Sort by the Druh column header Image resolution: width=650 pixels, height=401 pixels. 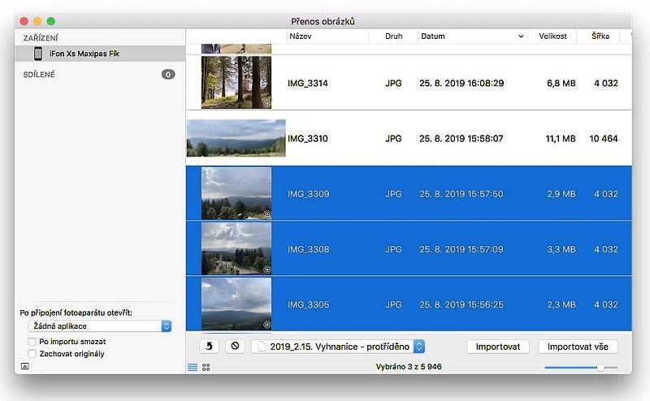[393, 37]
